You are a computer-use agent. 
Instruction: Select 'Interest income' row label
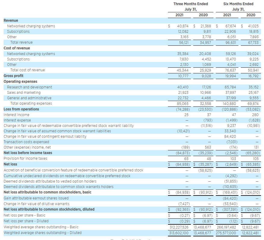tap(16, 115)
